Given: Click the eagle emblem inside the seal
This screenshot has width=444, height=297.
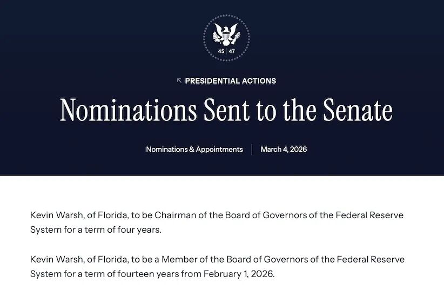Looking at the screenshot, I should [226, 34].
